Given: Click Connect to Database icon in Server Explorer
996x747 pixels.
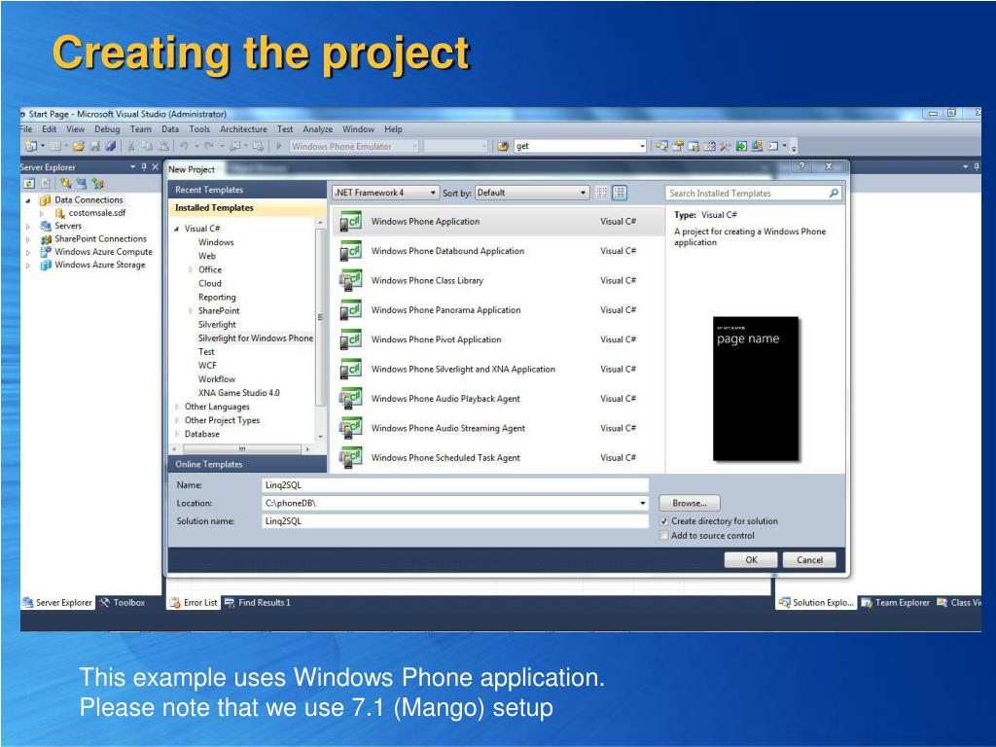Looking at the screenshot, I should click(x=65, y=184).
